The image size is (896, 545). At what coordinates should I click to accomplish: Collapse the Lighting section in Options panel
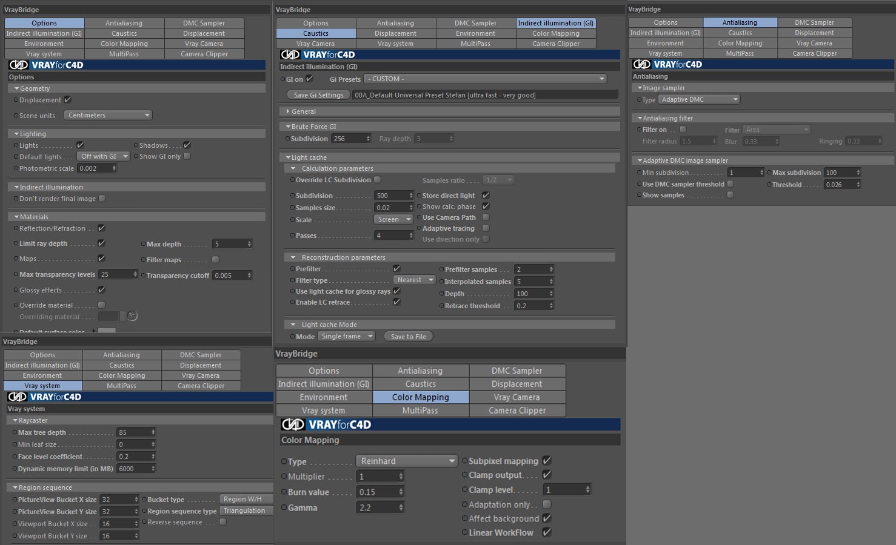pyautogui.click(x=16, y=134)
